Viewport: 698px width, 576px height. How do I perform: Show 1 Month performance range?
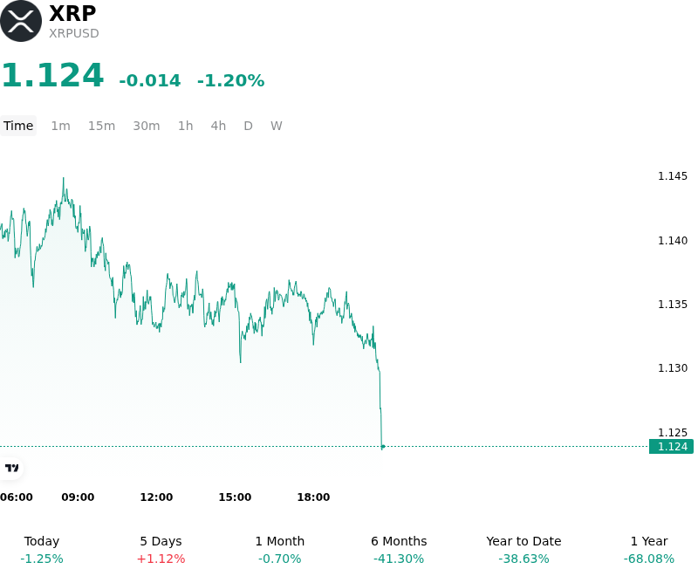pyautogui.click(x=279, y=550)
